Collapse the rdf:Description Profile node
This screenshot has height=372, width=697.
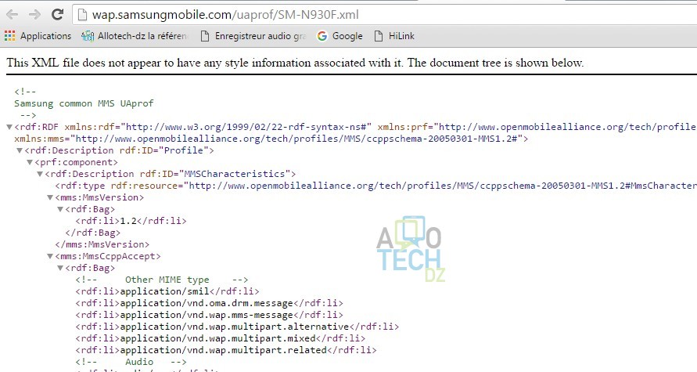[20, 151]
